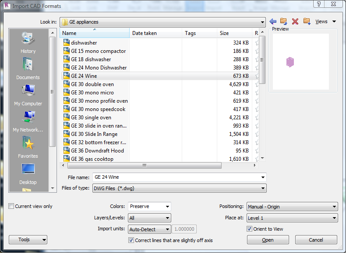Open the Import units Auto-Detect dropdown

point(149,229)
